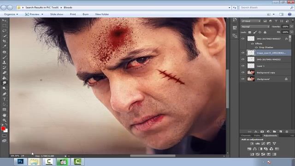295x166 pixels.
Task: Toggle lock transparent pixels
Action: (250, 32)
